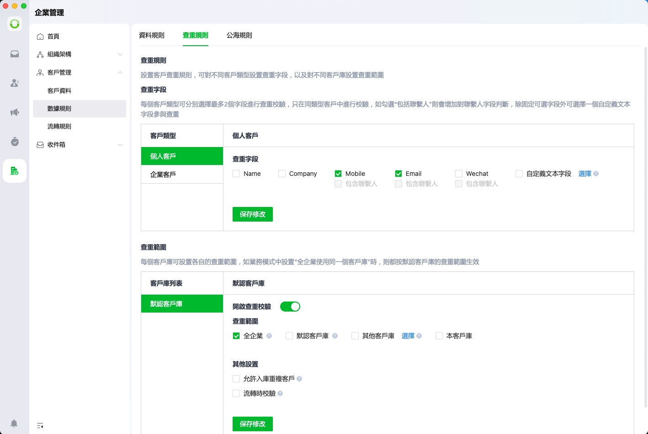The image size is (648, 434).
Task: Click the notification bell icon
Action: (14, 423)
